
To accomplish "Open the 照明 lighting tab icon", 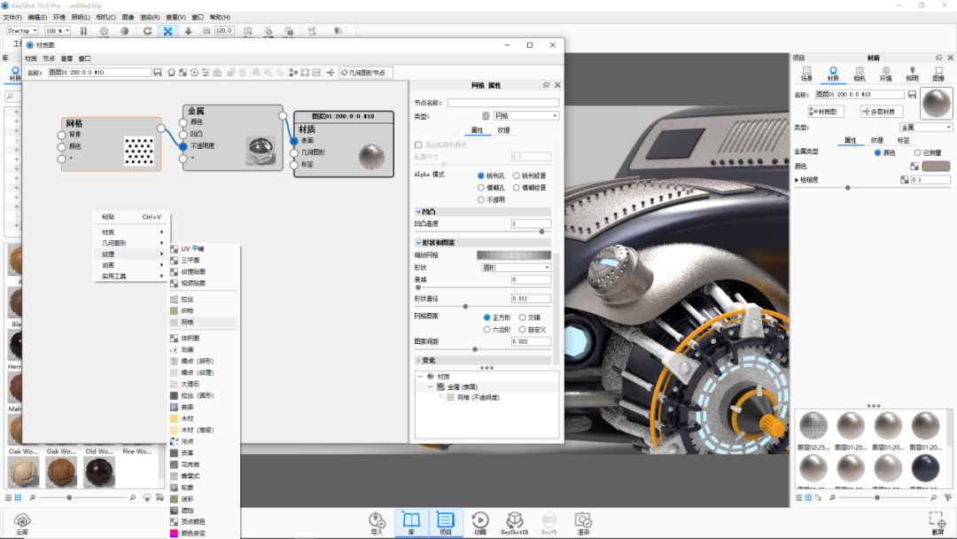I will [912, 74].
